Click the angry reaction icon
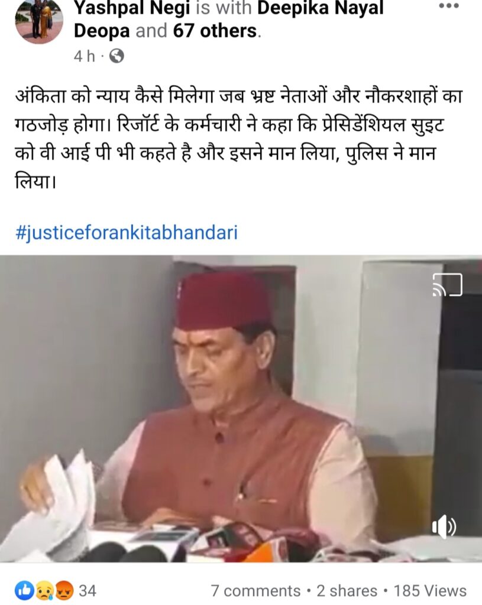 click(x=64, y=591)
